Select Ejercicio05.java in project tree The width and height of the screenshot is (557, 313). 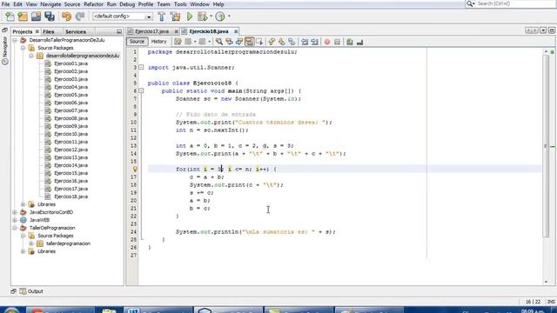click(70, 95)
